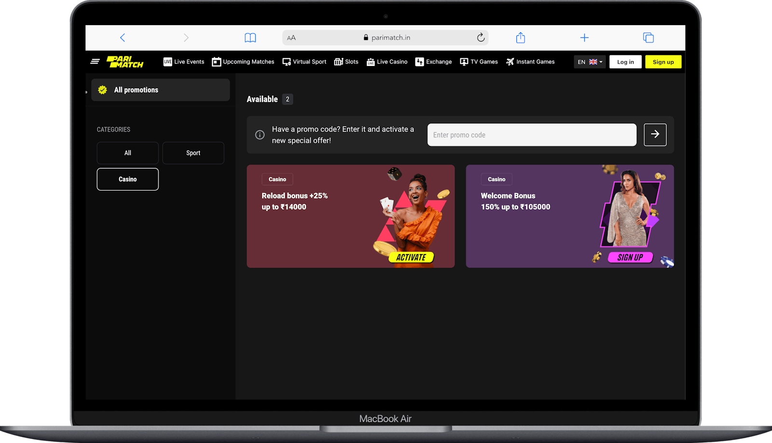Go back using browser back arrow
Viewport: 772px width, 443px height.
[x=123, y=38]
